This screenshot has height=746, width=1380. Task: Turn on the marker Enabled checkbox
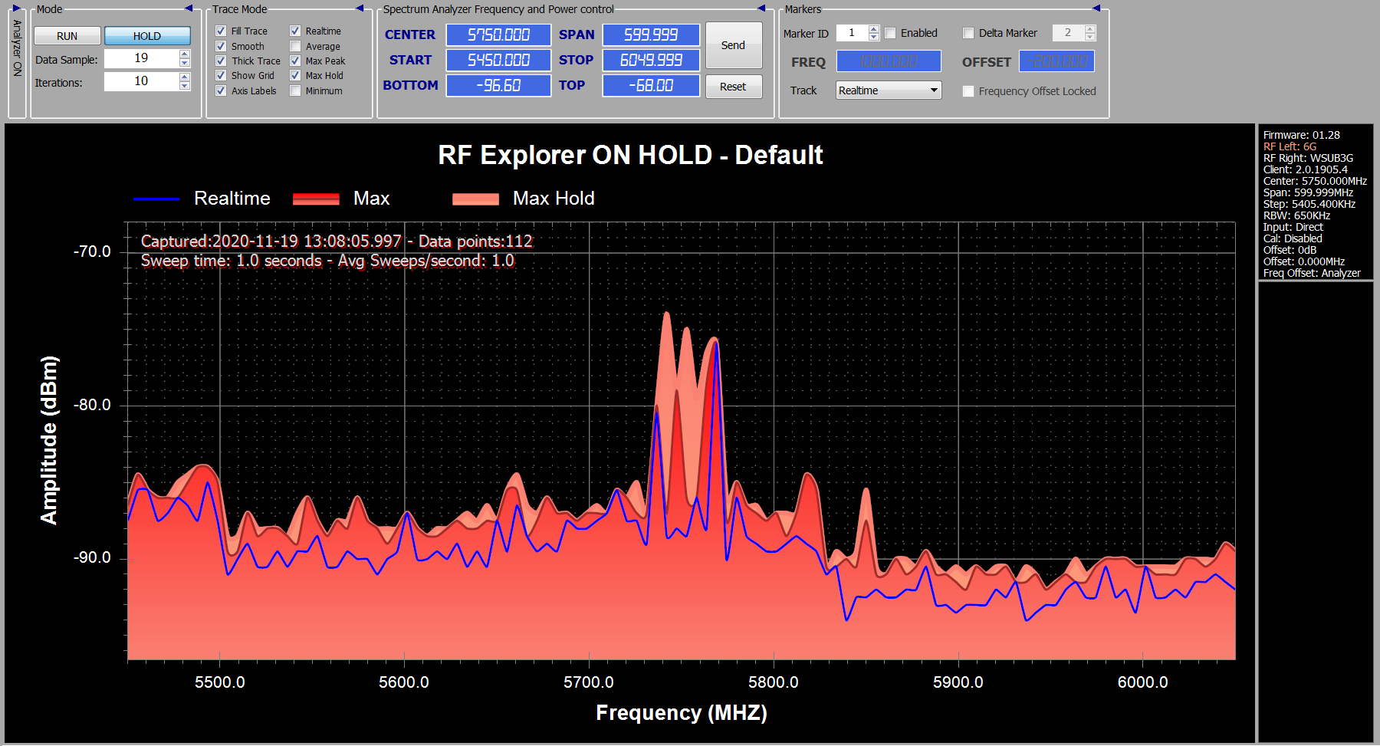coord(890,33)
